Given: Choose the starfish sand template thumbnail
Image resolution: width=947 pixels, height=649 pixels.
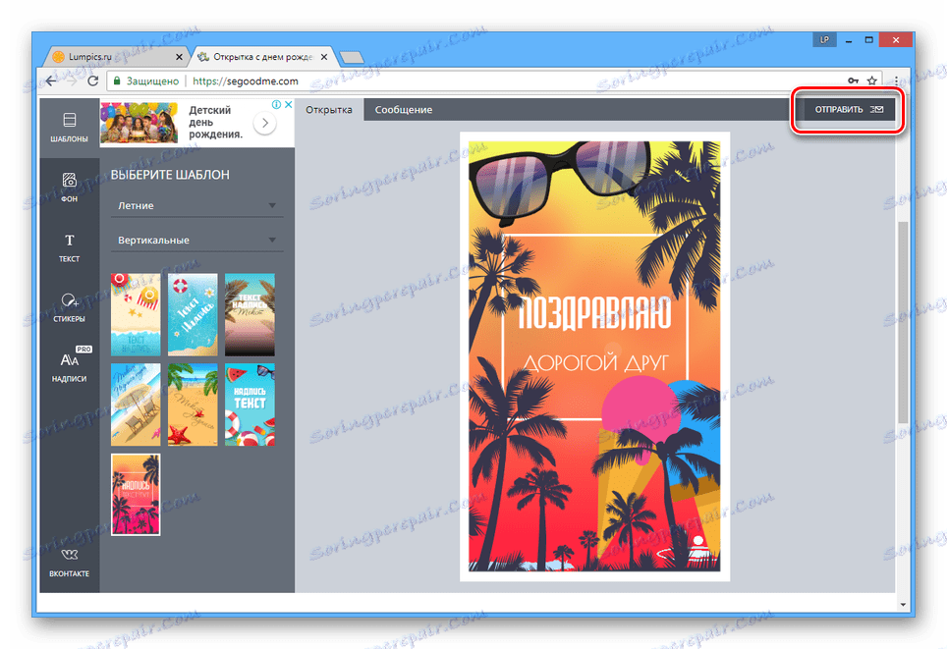Looking at the screenshot, I should [193, 405].
